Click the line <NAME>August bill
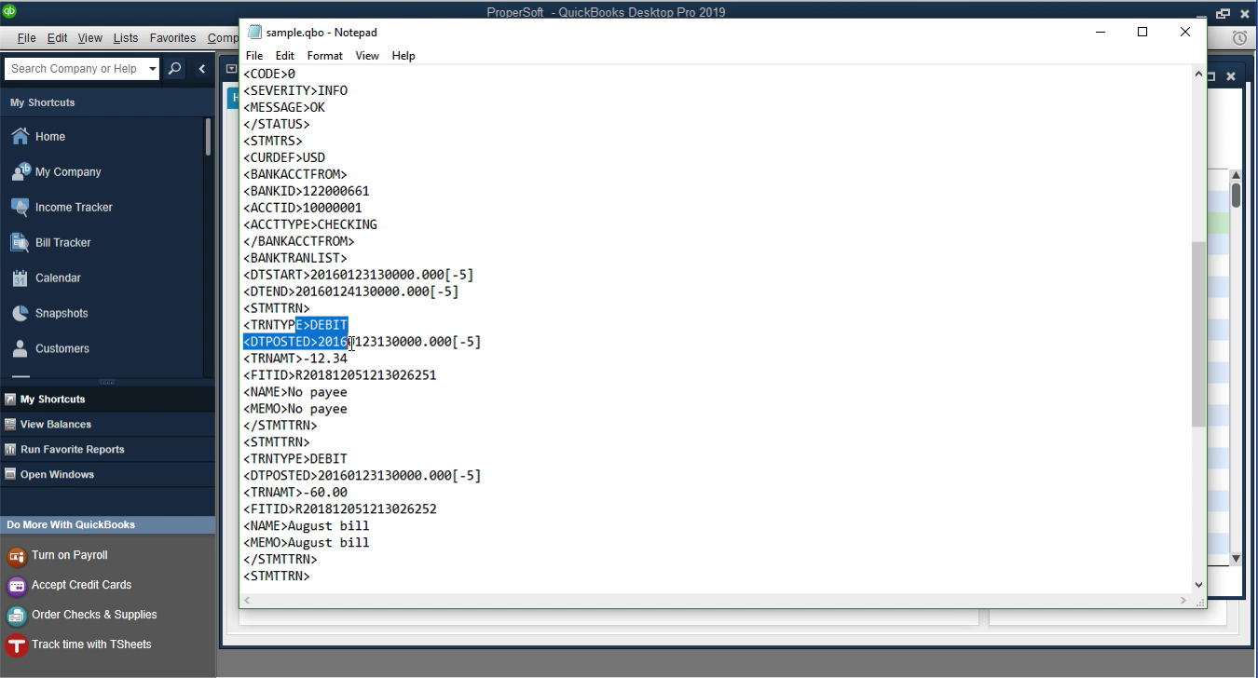The height and width of the screenshot is (678, 1258). click(307, 526)
